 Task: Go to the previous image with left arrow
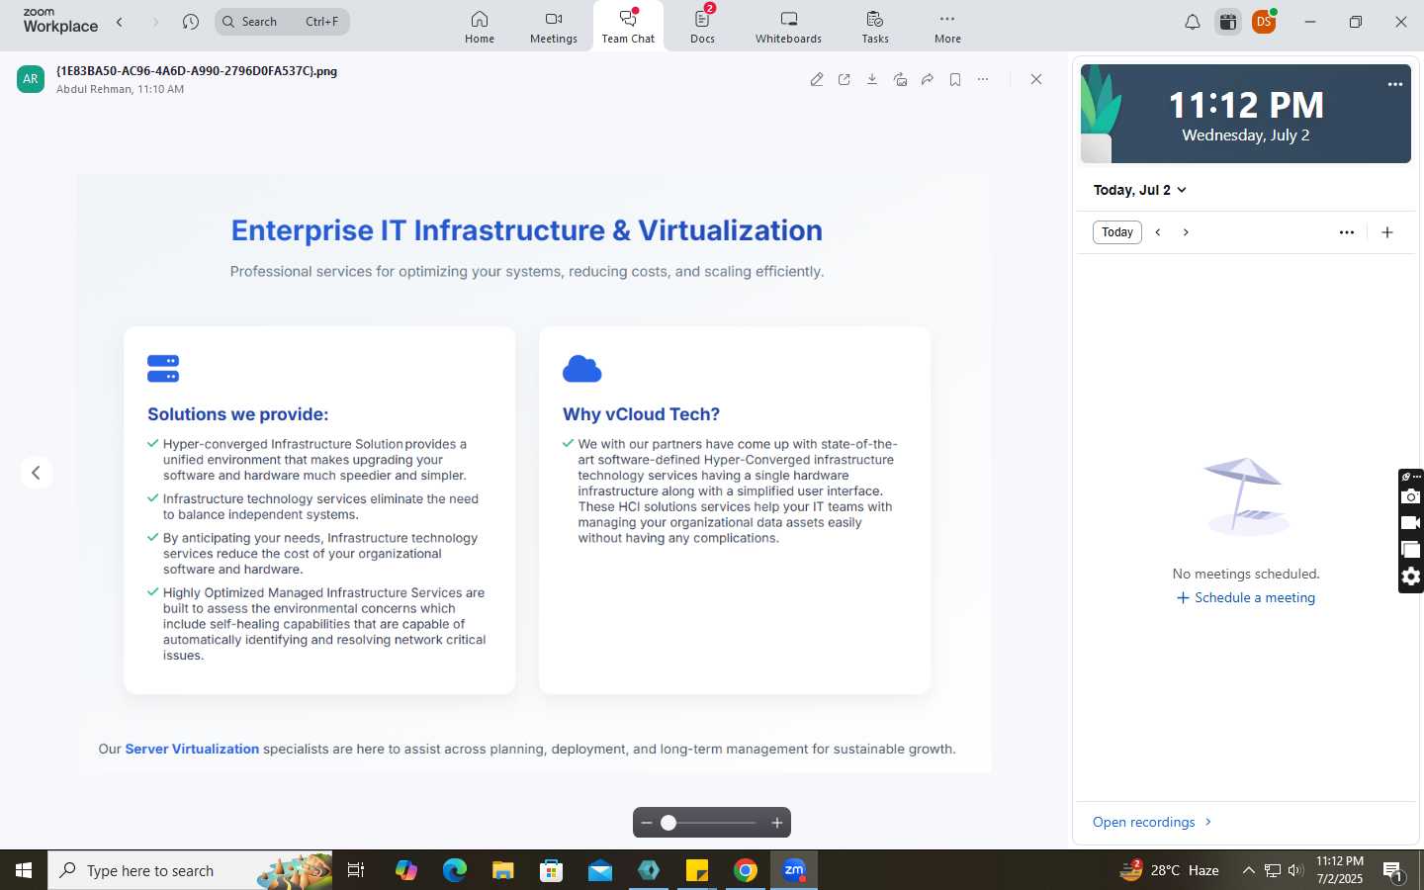tap(37, 473)
